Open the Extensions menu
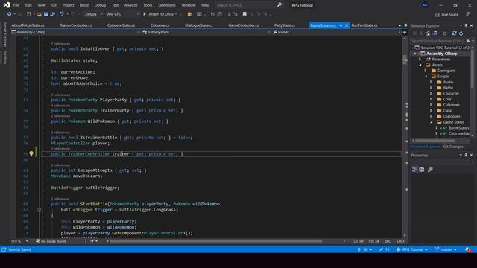The image size is (477, 268). (x=167, y=5)
